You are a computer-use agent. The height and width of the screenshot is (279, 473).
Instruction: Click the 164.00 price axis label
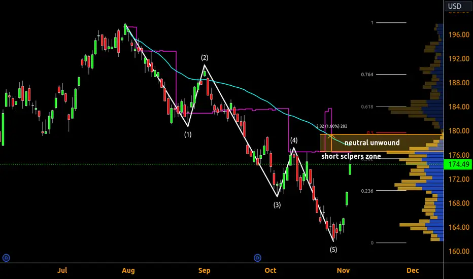coord(459,227)
